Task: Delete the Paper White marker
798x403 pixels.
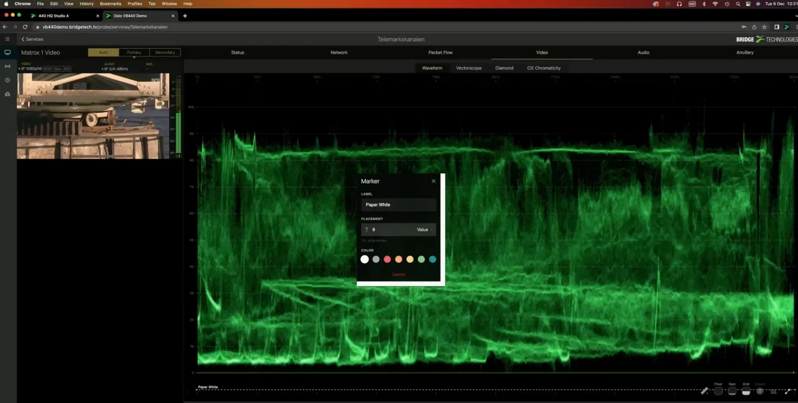Action: click(x=399, y=274)
